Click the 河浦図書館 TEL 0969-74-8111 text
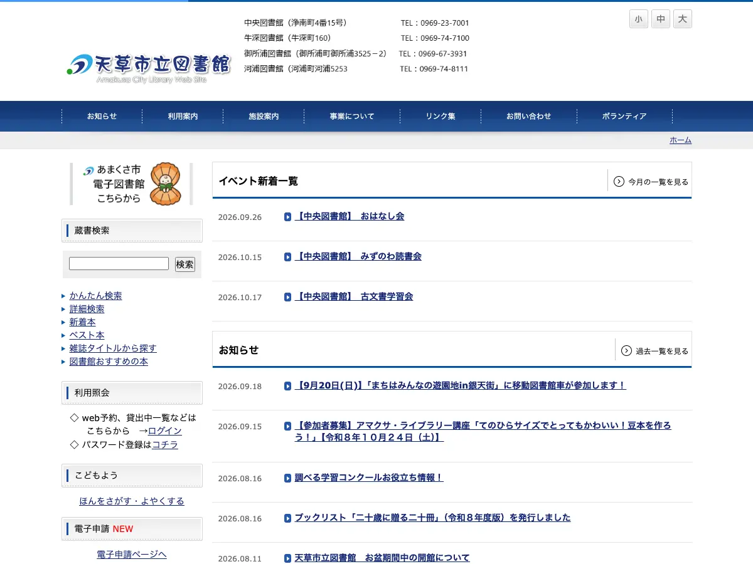 pyautogui.click(x=434, y=69)
